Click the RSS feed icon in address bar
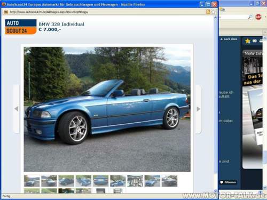This screenshot has width=267, height=200. click(x=208, y=12)
